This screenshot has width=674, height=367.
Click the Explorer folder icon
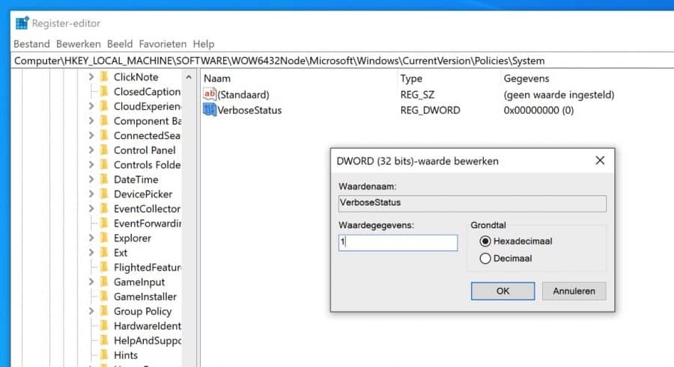coord(104,238)
